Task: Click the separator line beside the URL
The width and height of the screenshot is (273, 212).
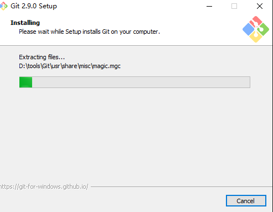Action: 182,187
